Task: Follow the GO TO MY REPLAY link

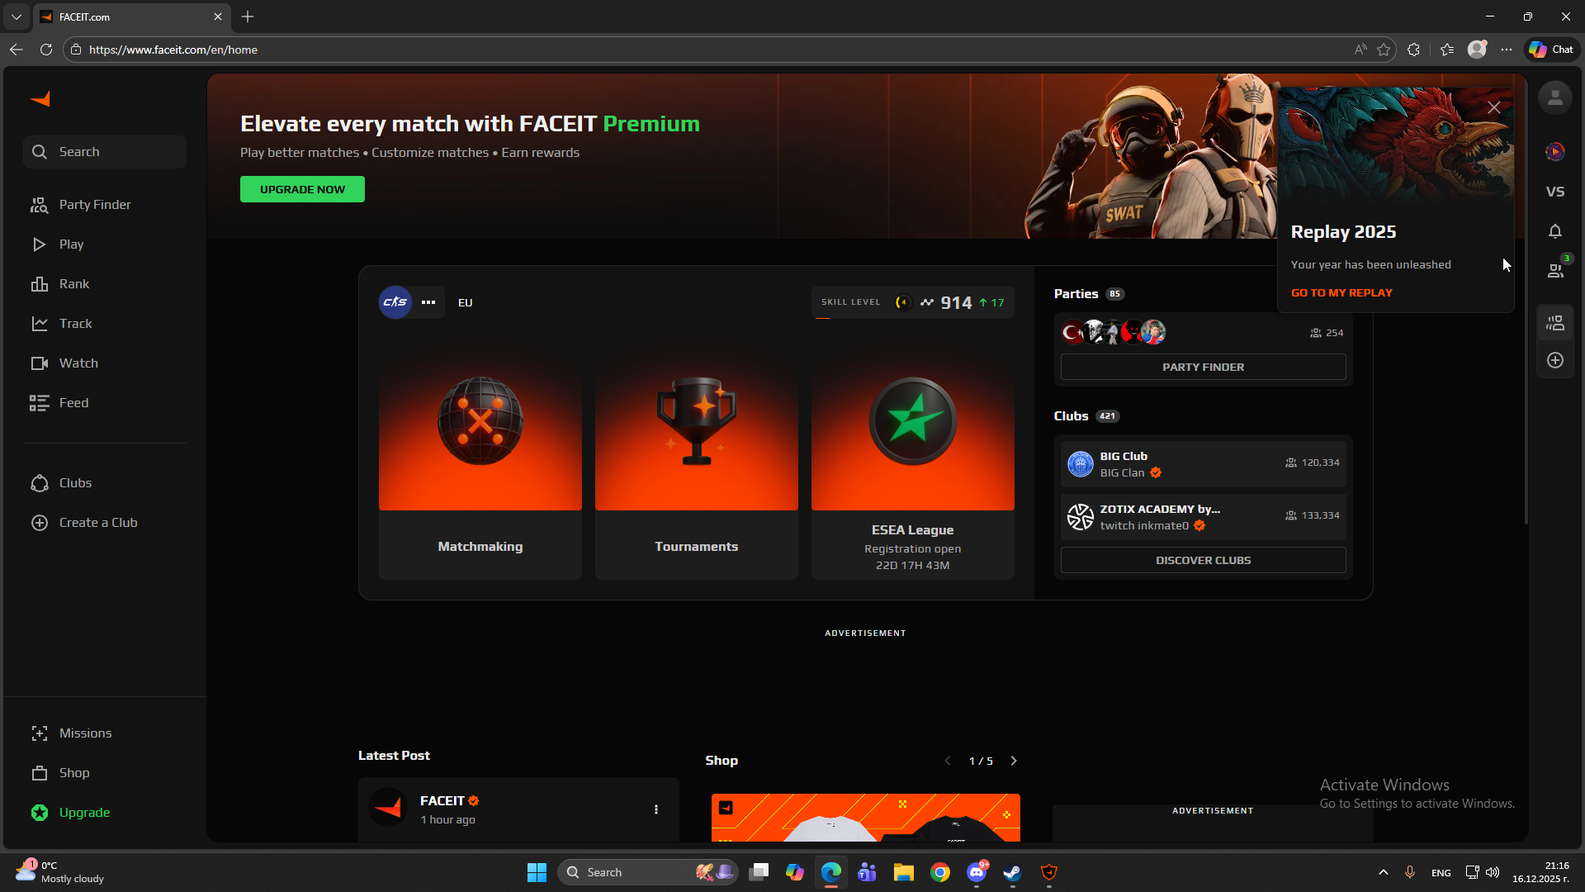Action: (x=1341, y=293)
